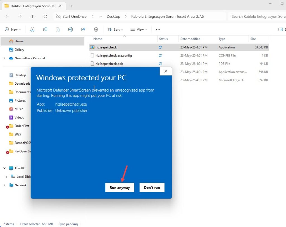Expand chevron after Start OneDrive breadcrumb
This screenshot has width=286, height=227.
(93, 16)
